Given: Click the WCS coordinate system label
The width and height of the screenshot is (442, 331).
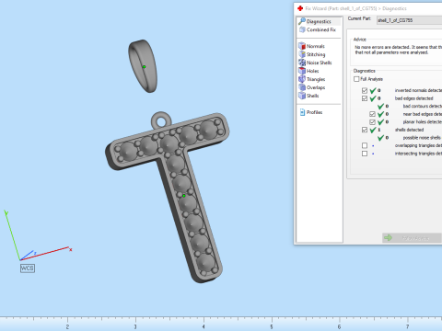Looking at the screenshot, I should (28, 268).
